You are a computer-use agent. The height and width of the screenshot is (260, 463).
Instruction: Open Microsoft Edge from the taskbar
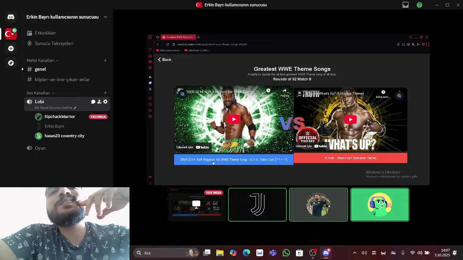[246, 253]
